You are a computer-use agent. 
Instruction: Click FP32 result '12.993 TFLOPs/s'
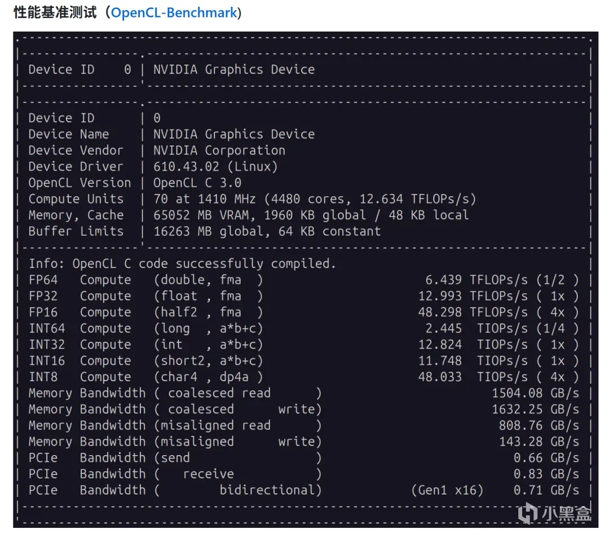473,296
